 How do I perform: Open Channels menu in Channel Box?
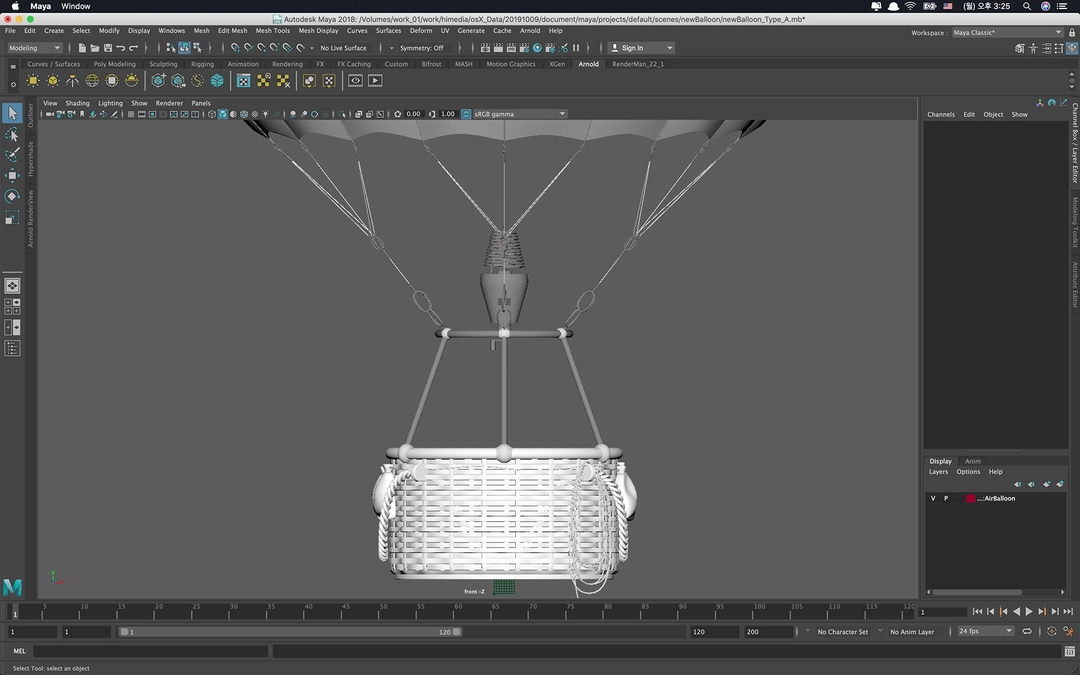tap(940, 115)
